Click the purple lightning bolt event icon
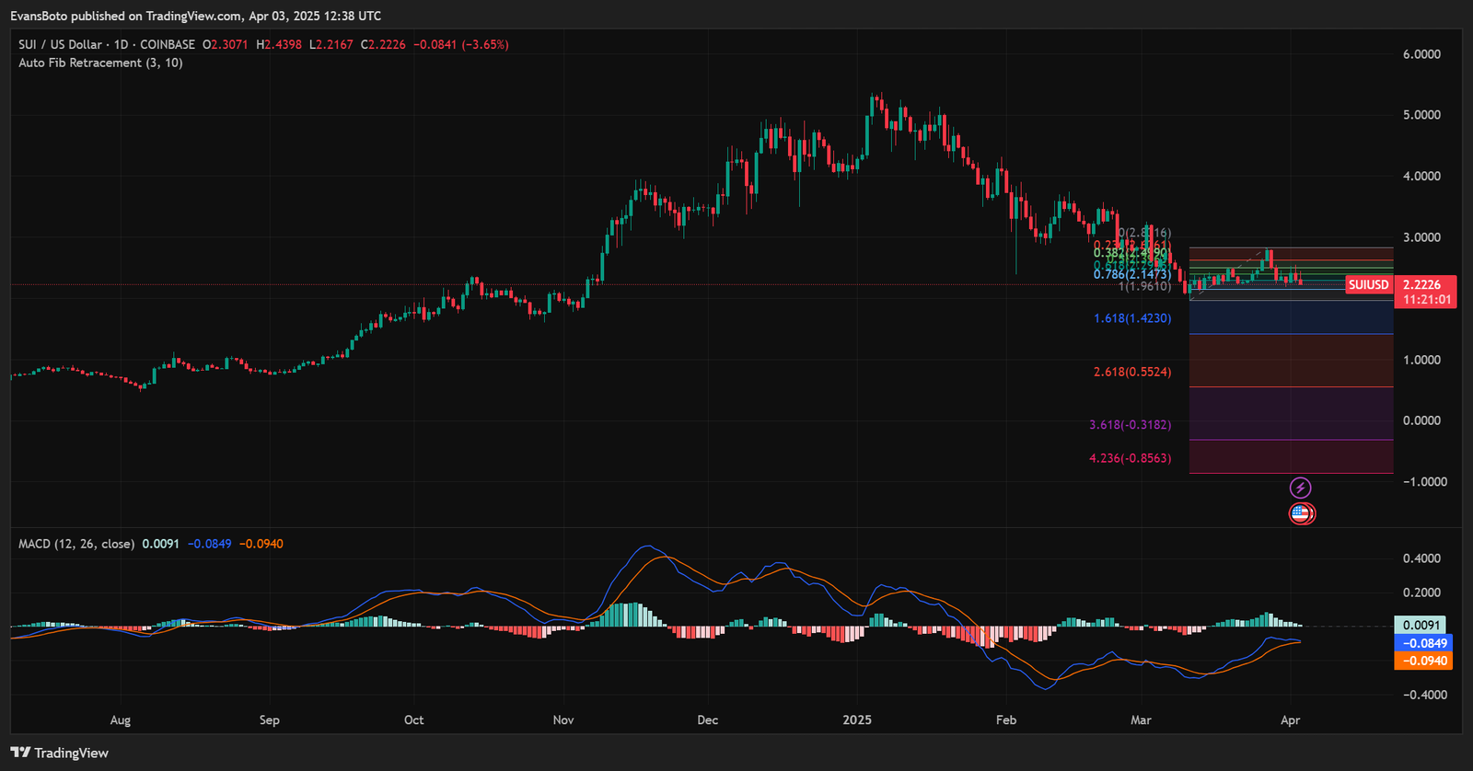The height and width of the screenshot is (771, 1473). [x=1300, y=488]
